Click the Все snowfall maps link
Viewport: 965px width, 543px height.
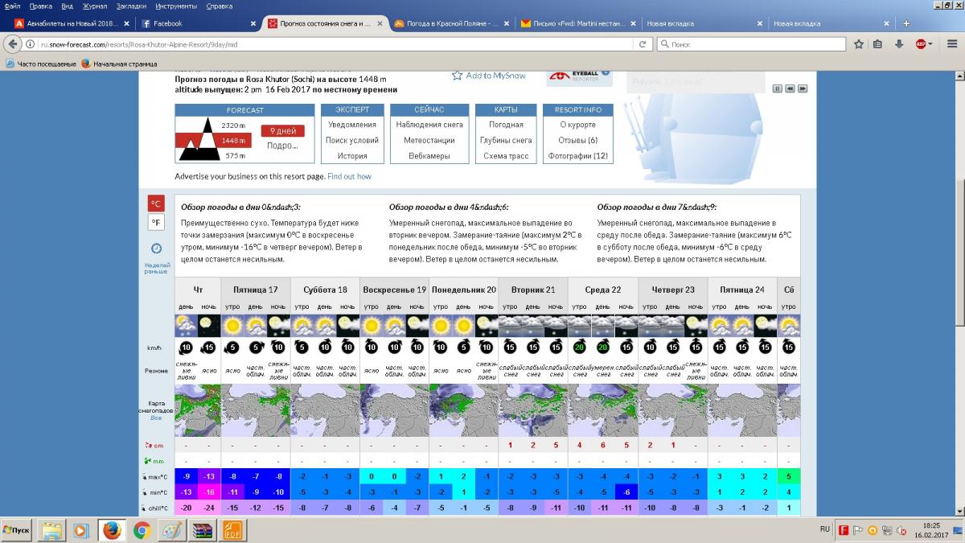156,418
